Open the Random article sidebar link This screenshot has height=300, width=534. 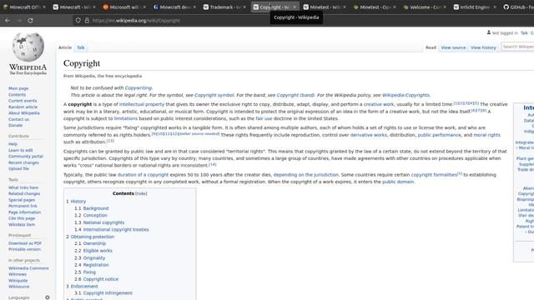click(23, 107)
